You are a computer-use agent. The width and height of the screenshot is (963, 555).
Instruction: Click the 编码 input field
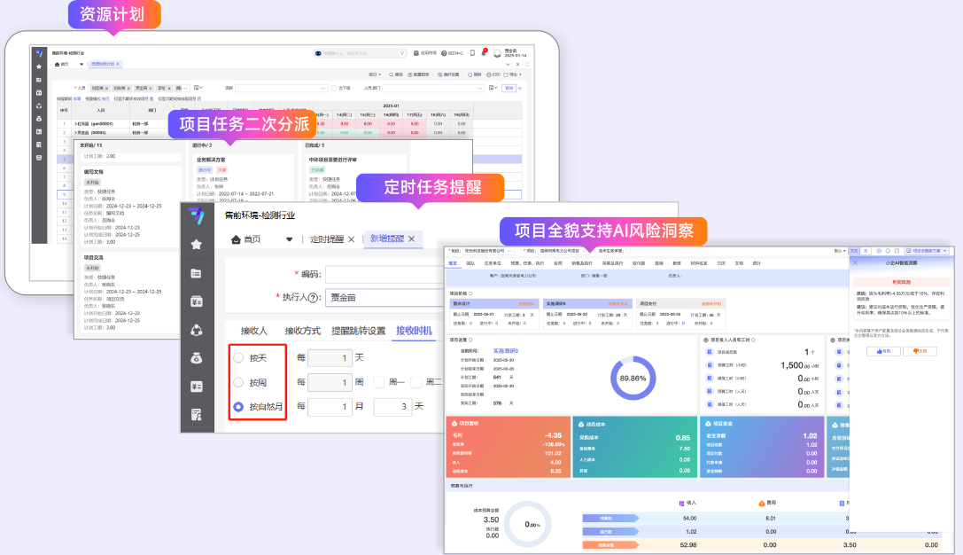point(381,274)
